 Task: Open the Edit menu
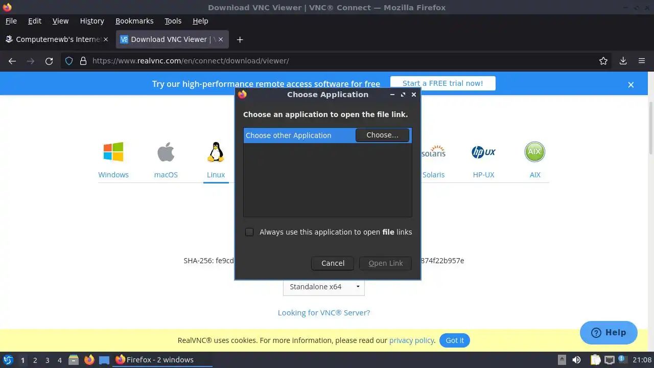(35, 21)
